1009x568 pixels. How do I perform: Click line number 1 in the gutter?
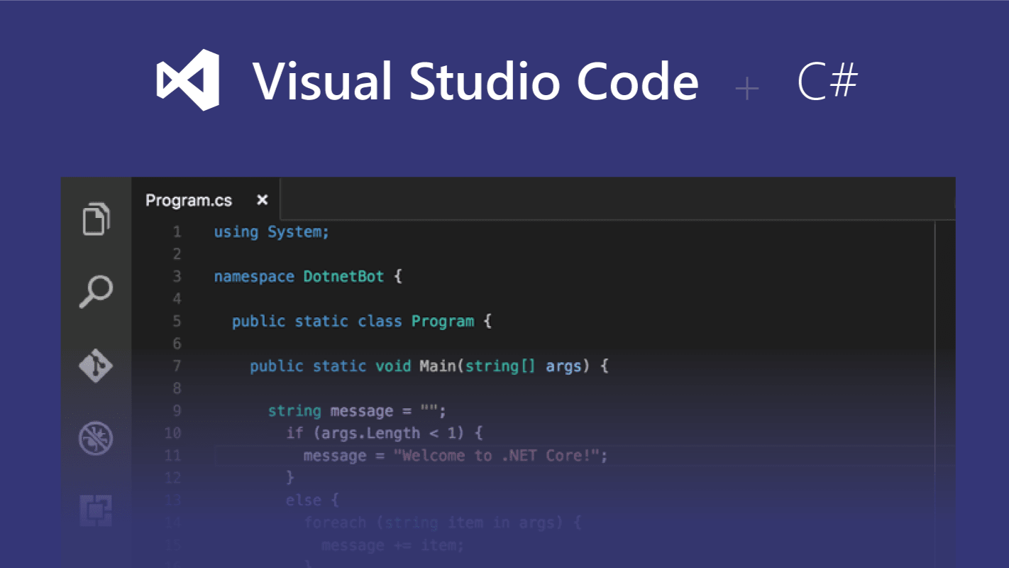(177, 232)
